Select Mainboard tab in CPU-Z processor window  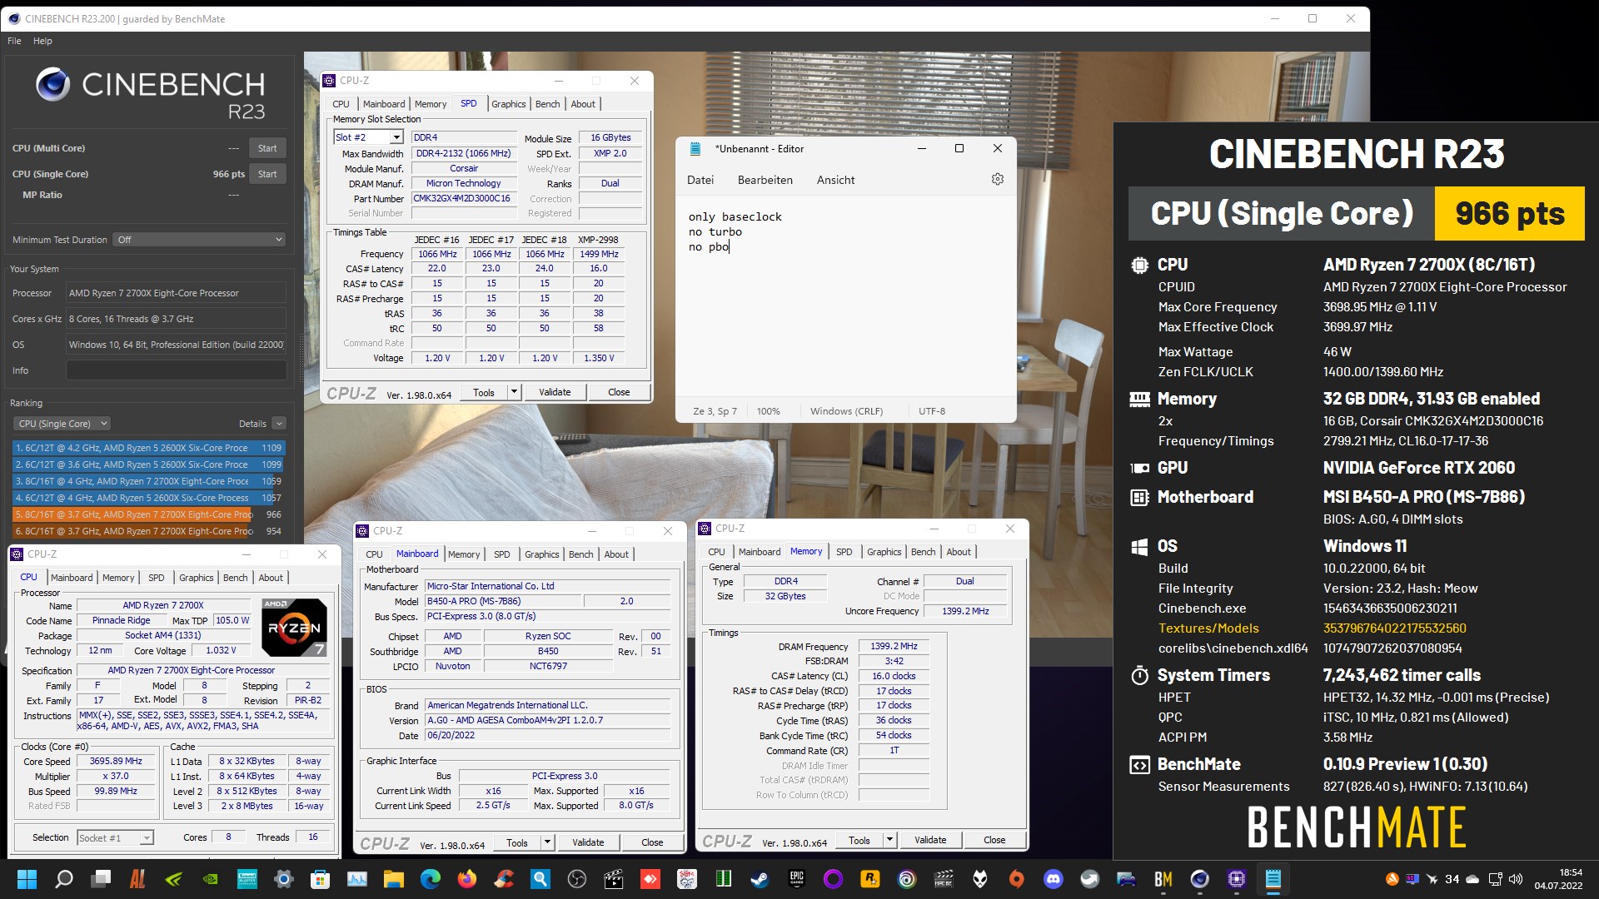72,578
